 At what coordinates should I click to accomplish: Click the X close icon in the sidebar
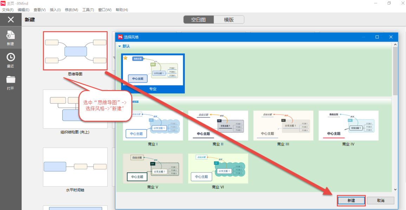click(x=11, y=19)
